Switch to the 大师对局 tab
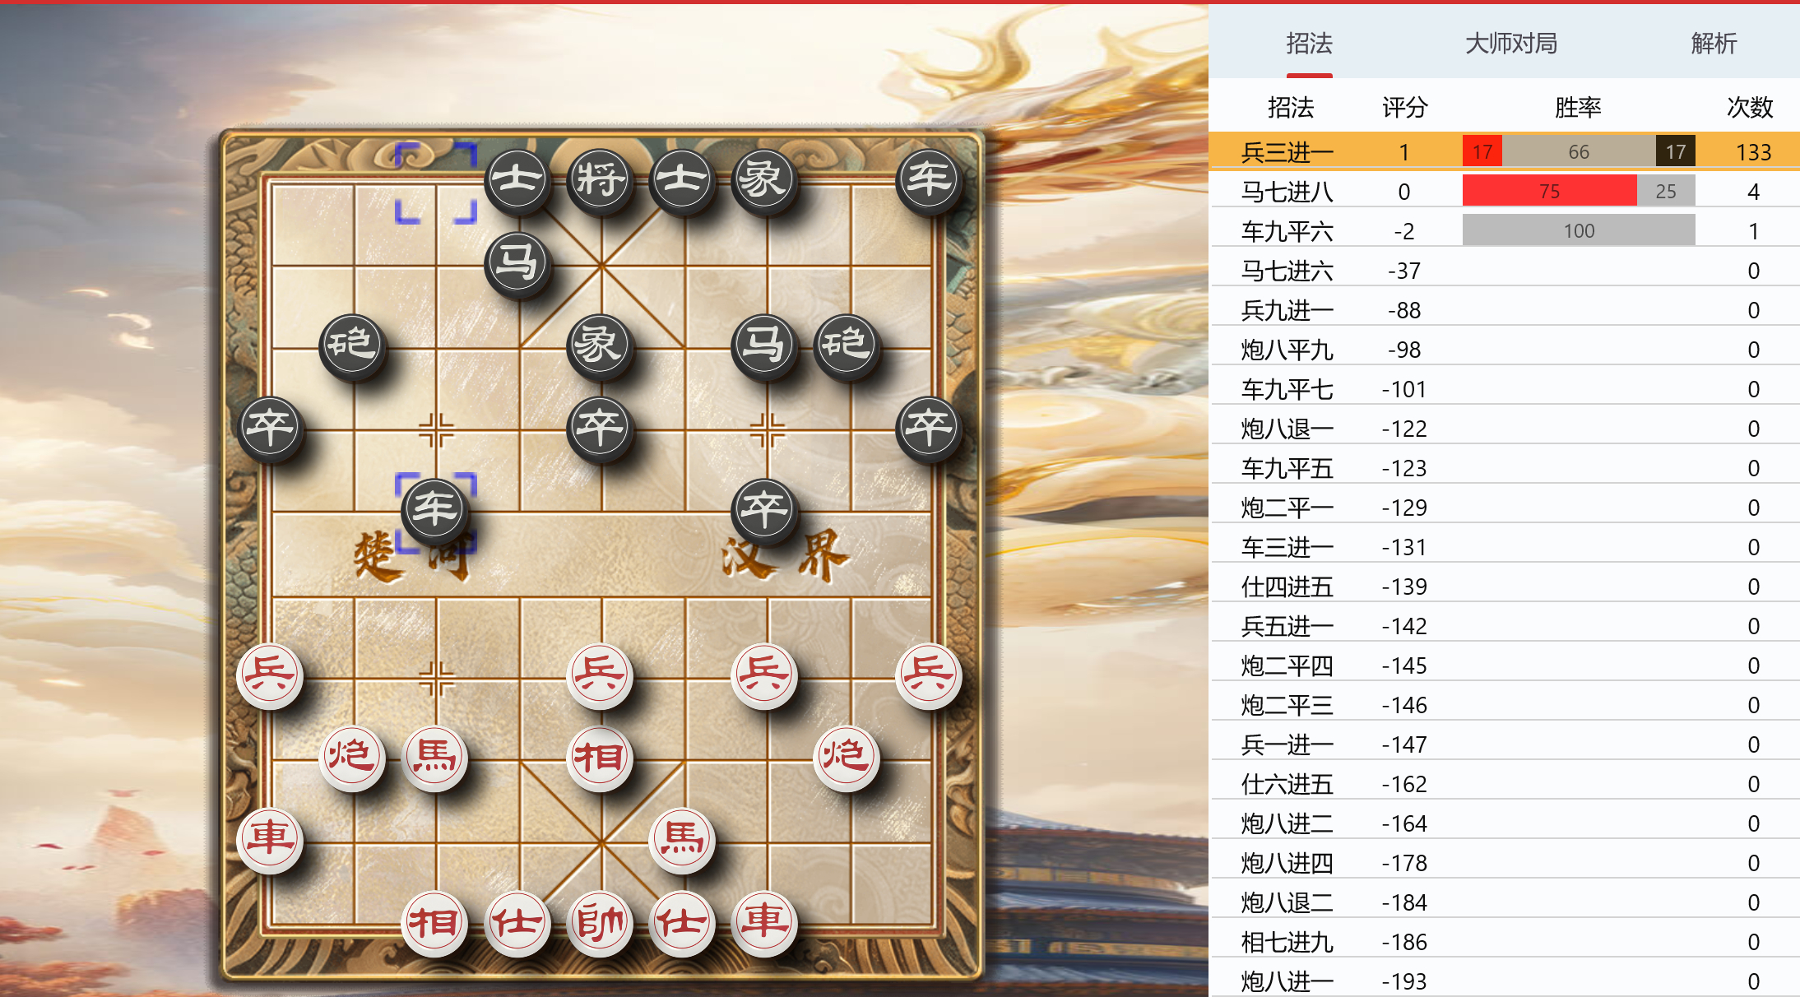1800x997 pixels. coord(1511,43)
